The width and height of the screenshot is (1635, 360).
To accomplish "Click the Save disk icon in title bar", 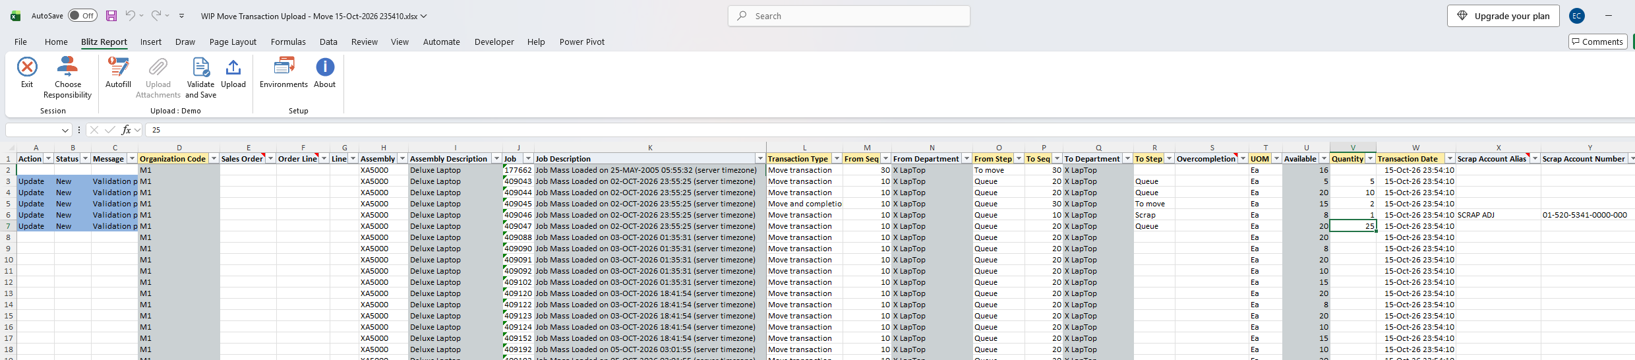I will 111,16.
